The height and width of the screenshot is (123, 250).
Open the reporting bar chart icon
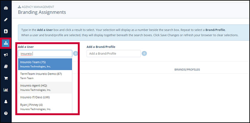click(6, 90)
